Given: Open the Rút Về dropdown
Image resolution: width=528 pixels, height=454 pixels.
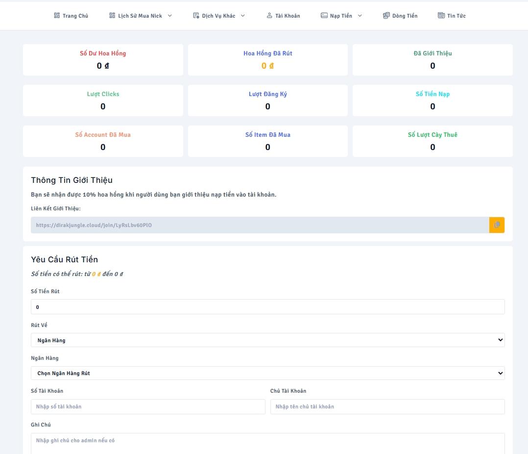Looking at the screenshot, I should [267, 340].
